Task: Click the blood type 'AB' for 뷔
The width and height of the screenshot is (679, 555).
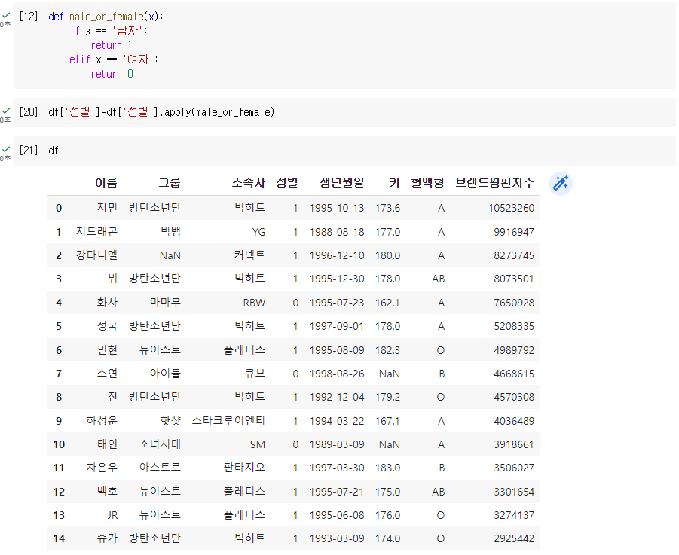Action: pyautogui.click(x=439, y=279)
